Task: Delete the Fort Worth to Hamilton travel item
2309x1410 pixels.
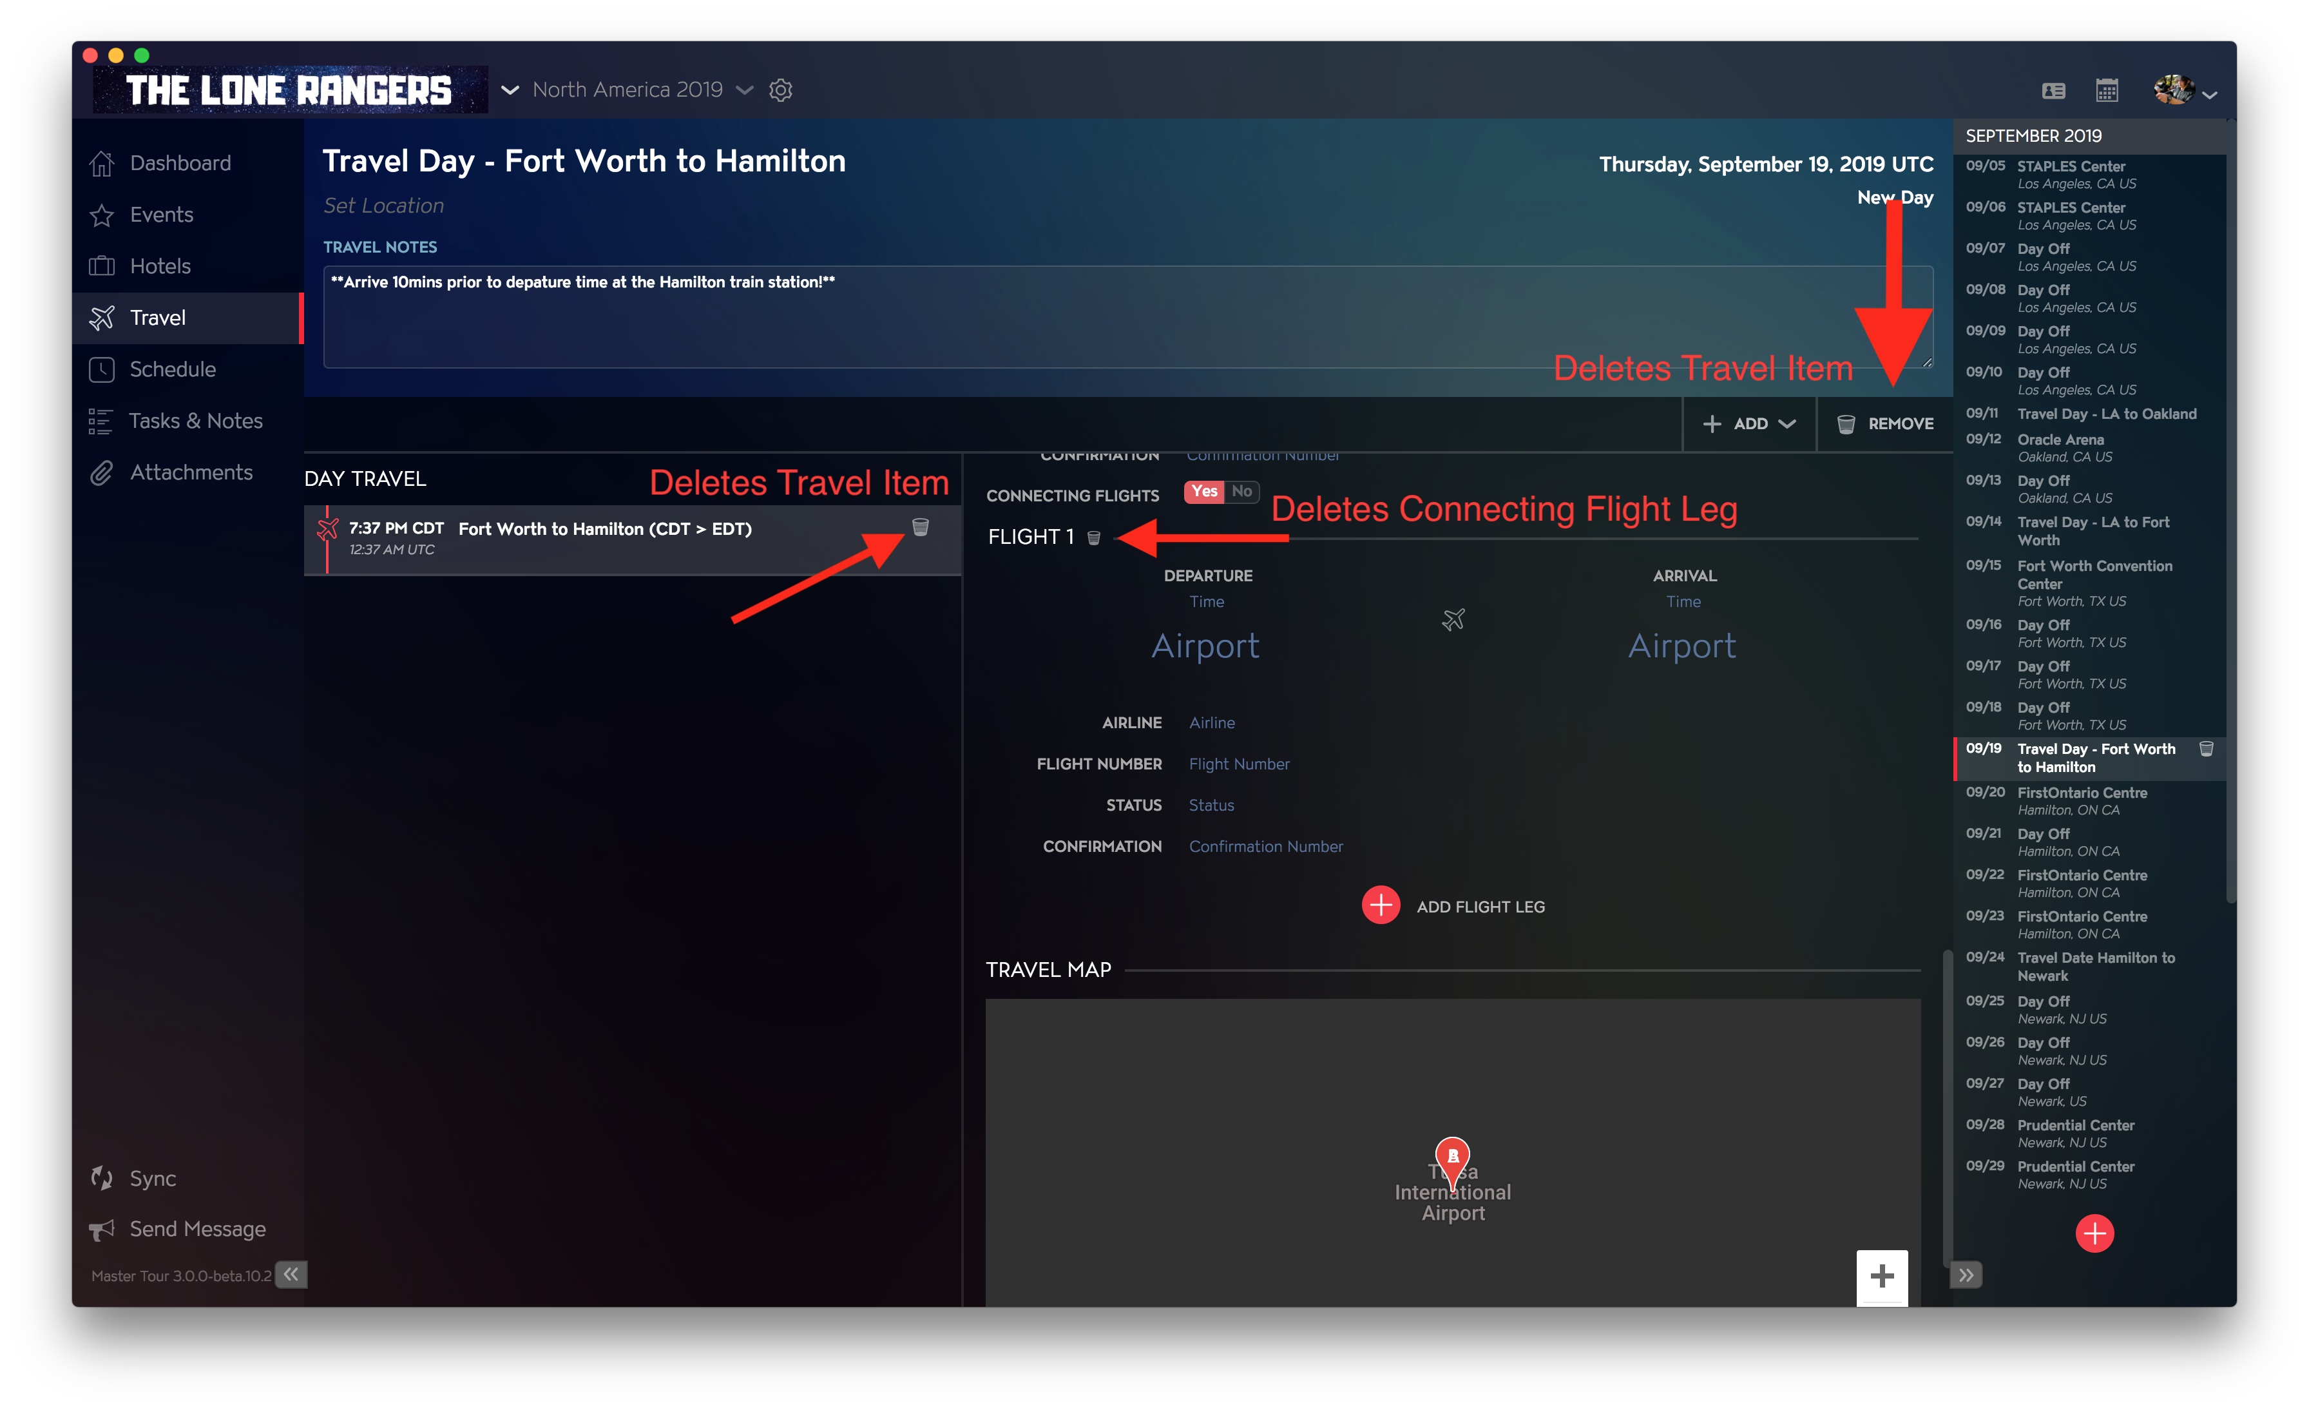Action: [920, 527]
